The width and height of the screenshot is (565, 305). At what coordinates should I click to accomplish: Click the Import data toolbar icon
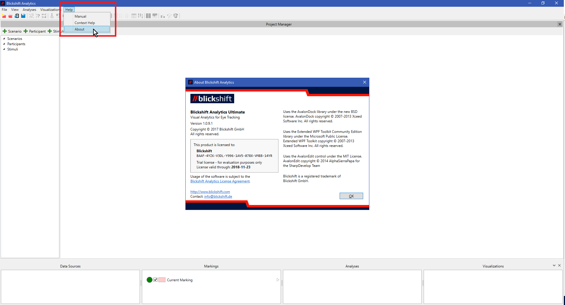[x=17, y=16]
